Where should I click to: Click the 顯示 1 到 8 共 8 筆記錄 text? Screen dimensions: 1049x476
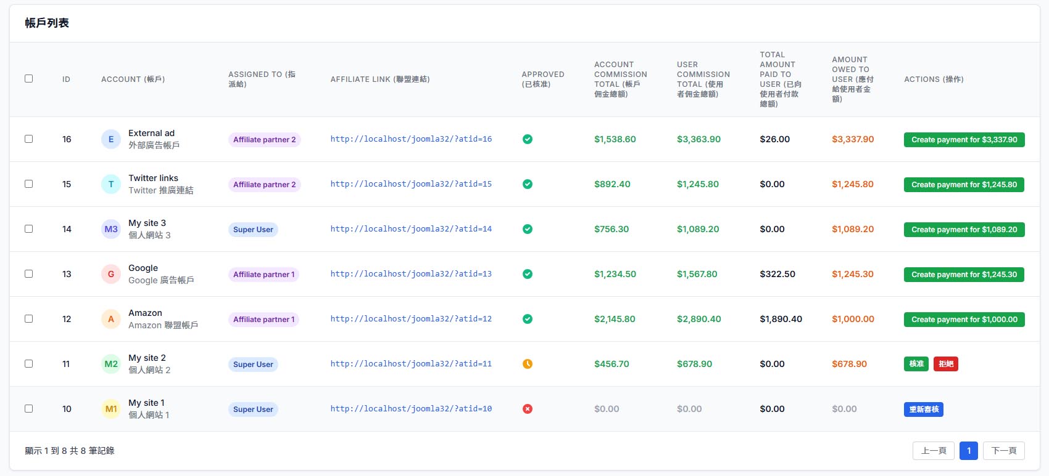(x=70, y=451)
